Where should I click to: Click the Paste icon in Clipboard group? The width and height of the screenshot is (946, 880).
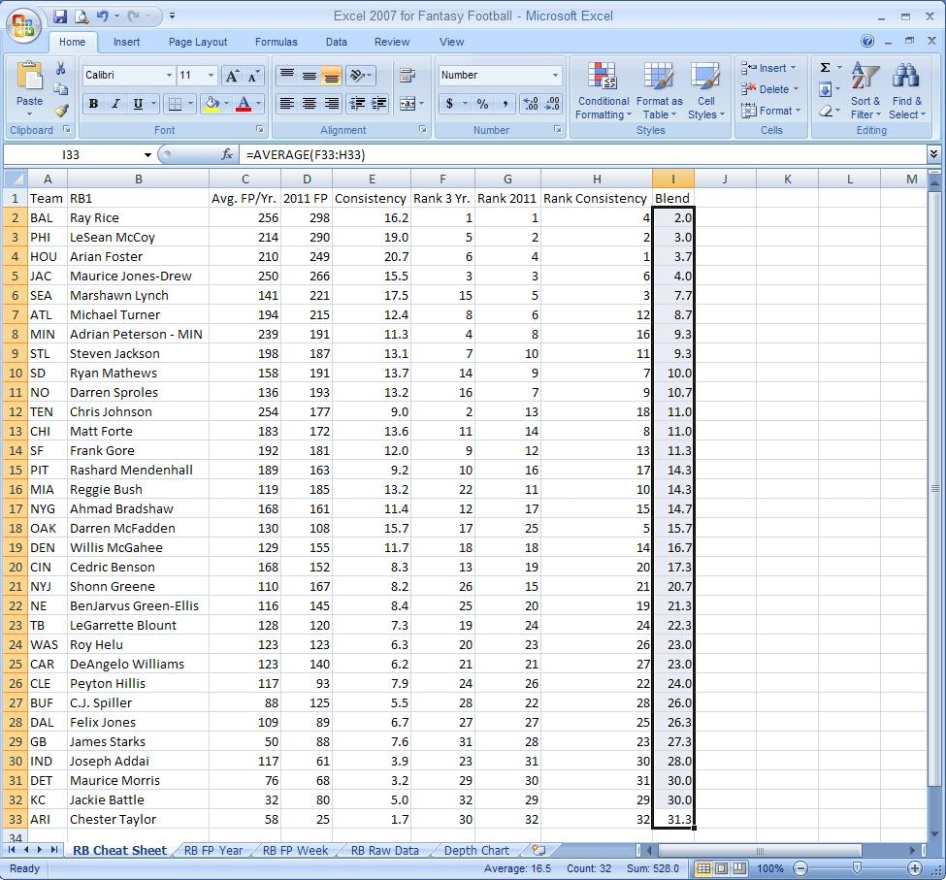[29, 78]
